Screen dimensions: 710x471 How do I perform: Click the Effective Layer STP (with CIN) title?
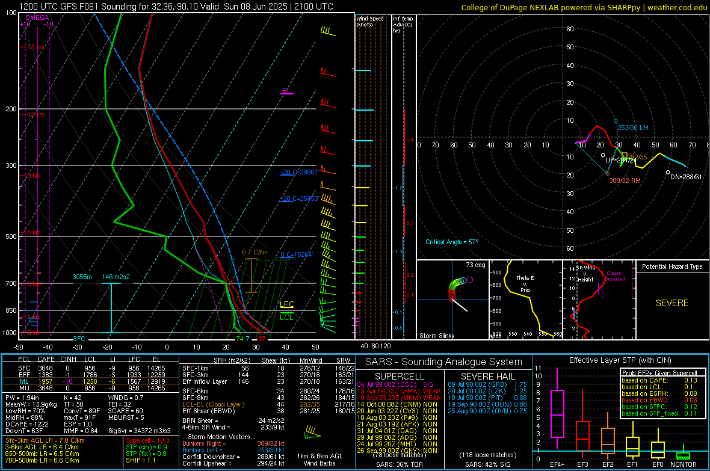(x=620, y=360)
